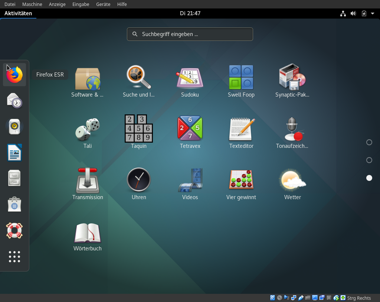The width and height of the screenshot is (380, 302).
Task: Switch to the first app grid page
Action: pyautogui.click(x=369, y=142)
